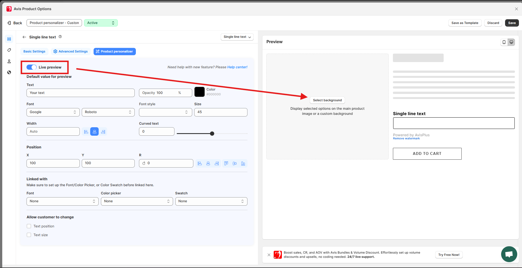The image size is (522, 268).
Task: Click the Your text input field
Action: coord(80,93)
